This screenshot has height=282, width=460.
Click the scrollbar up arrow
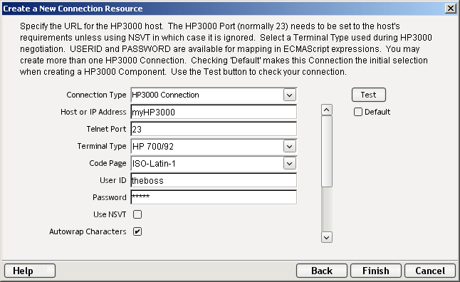[x=327, y=110]
